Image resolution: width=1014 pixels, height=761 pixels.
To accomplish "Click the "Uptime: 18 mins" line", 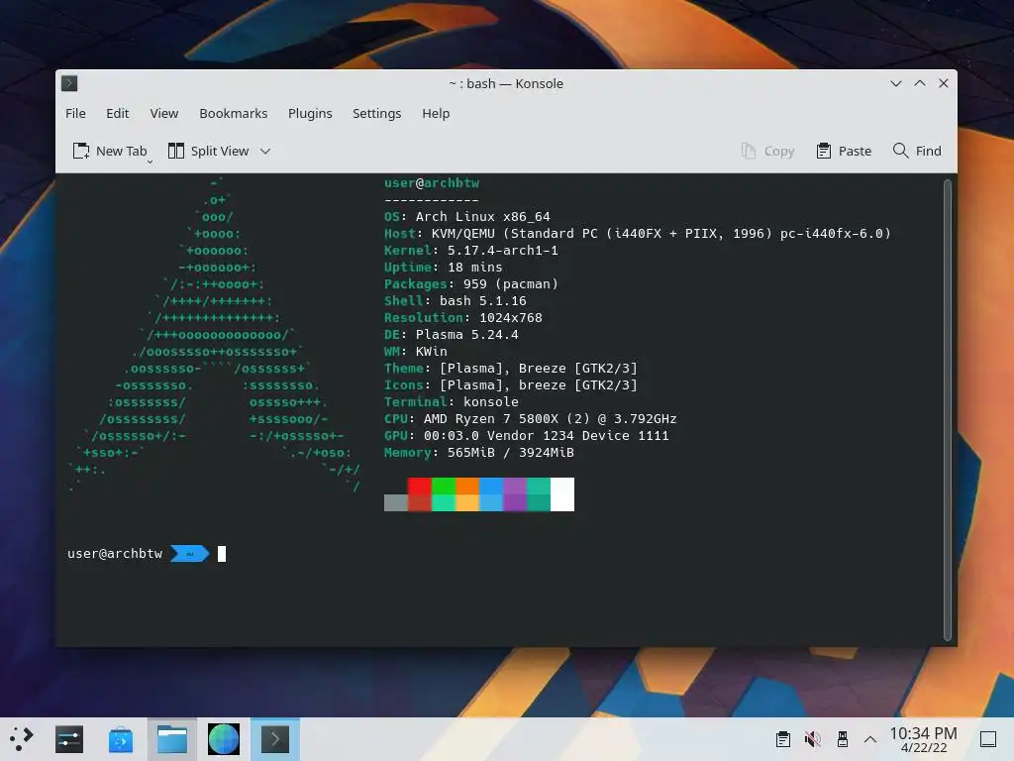I will click(443, 268).
